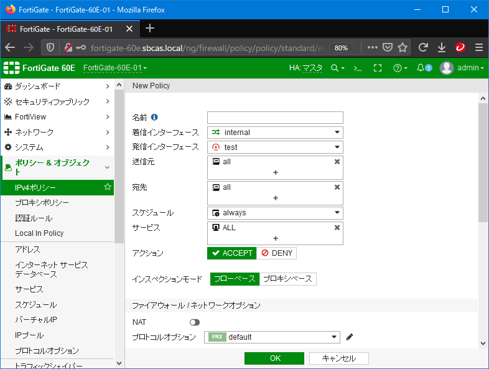Open a new browser tab with plus

150,29
